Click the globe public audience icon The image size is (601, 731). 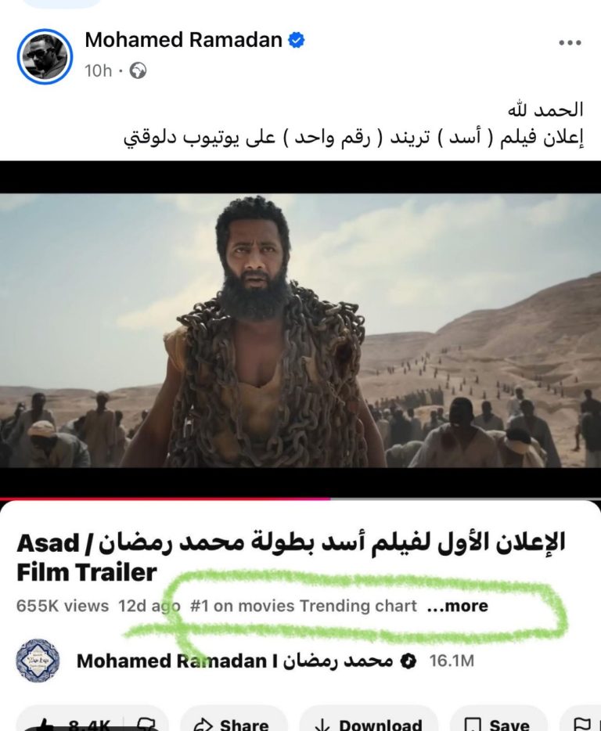pyautogui.click(x=138, y=71)
